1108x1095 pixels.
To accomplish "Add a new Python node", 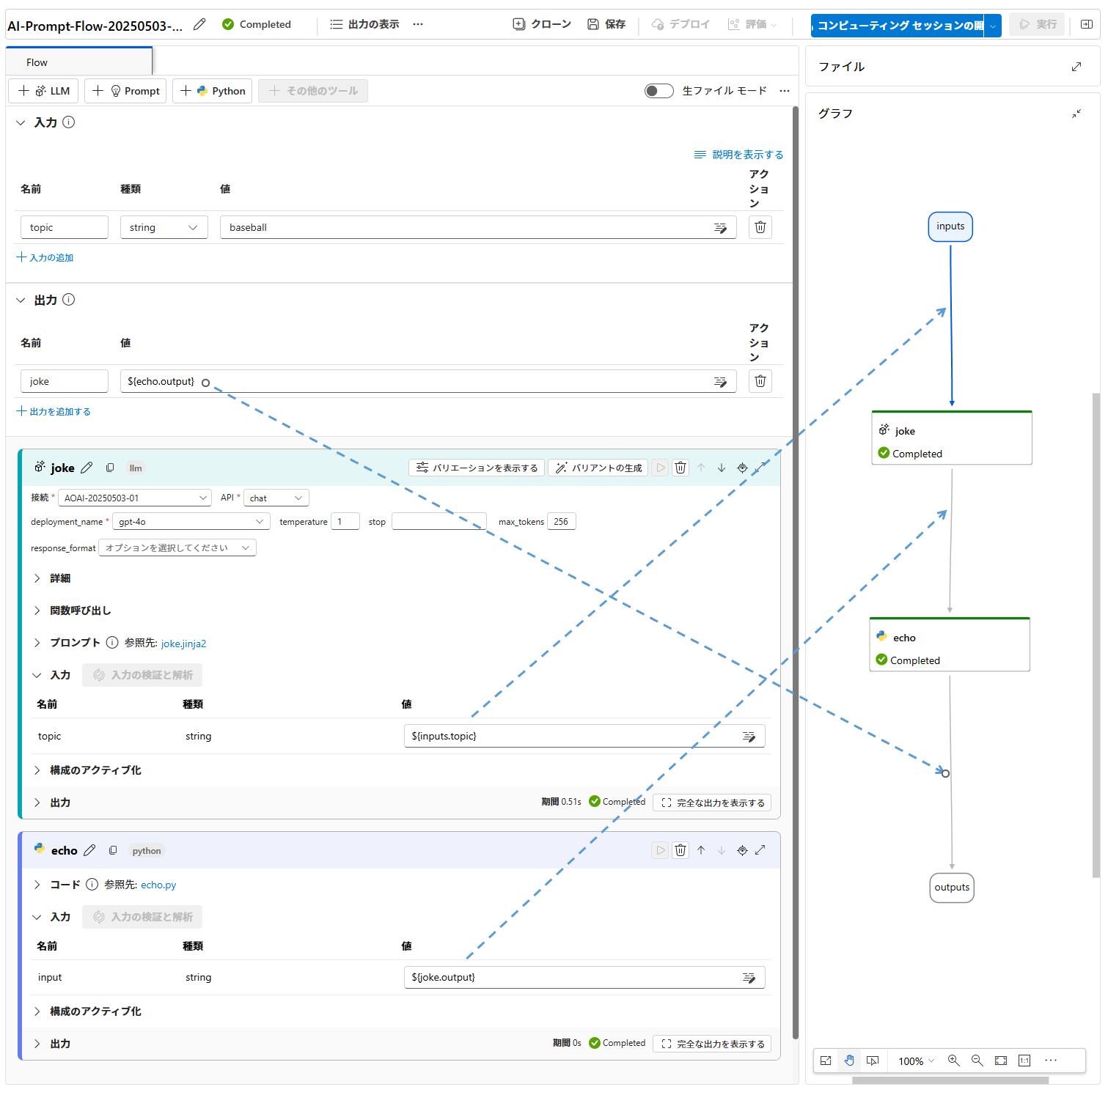I will [212, 90].
